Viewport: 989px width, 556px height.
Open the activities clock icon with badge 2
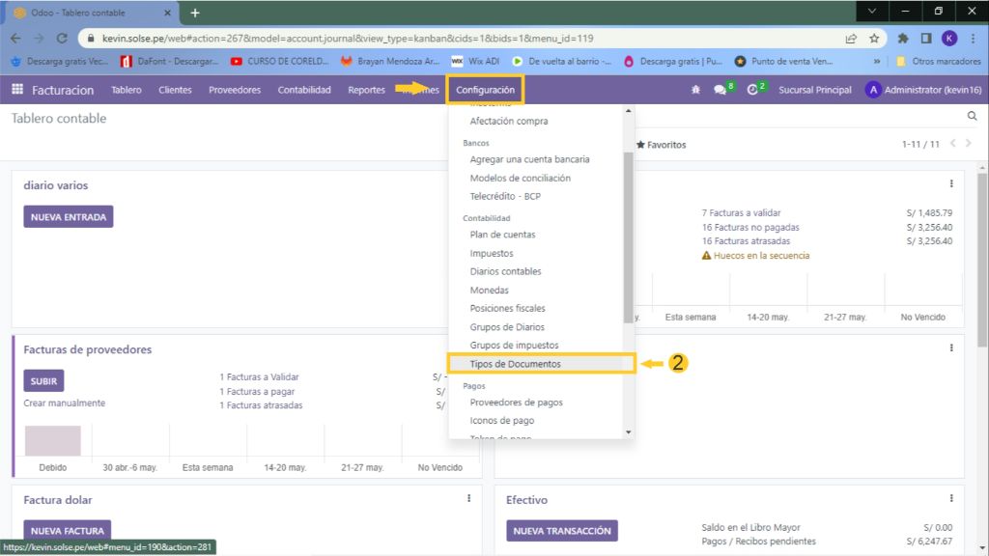(753, 90)
